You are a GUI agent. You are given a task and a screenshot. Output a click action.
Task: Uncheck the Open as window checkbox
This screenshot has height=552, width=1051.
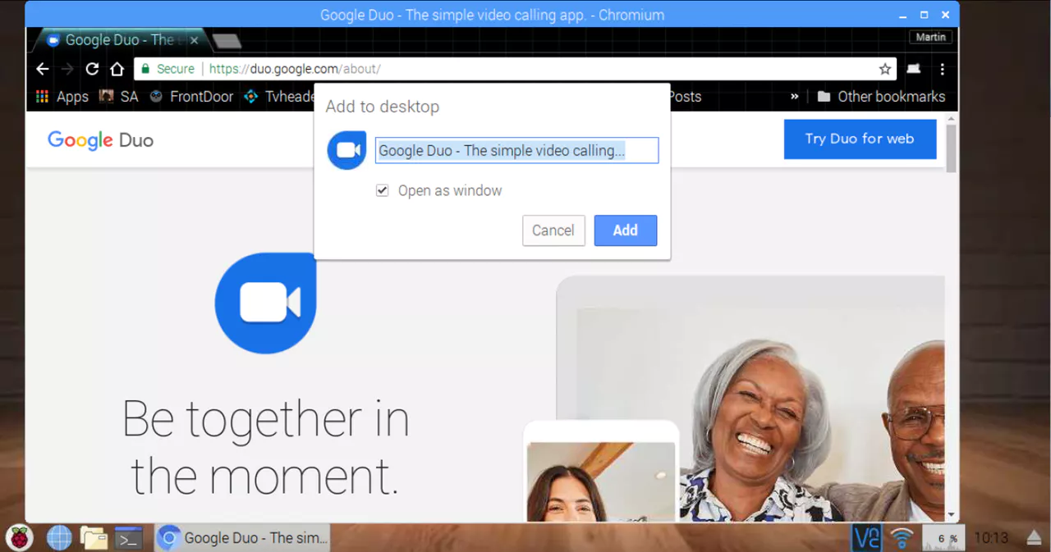[382, 190]
